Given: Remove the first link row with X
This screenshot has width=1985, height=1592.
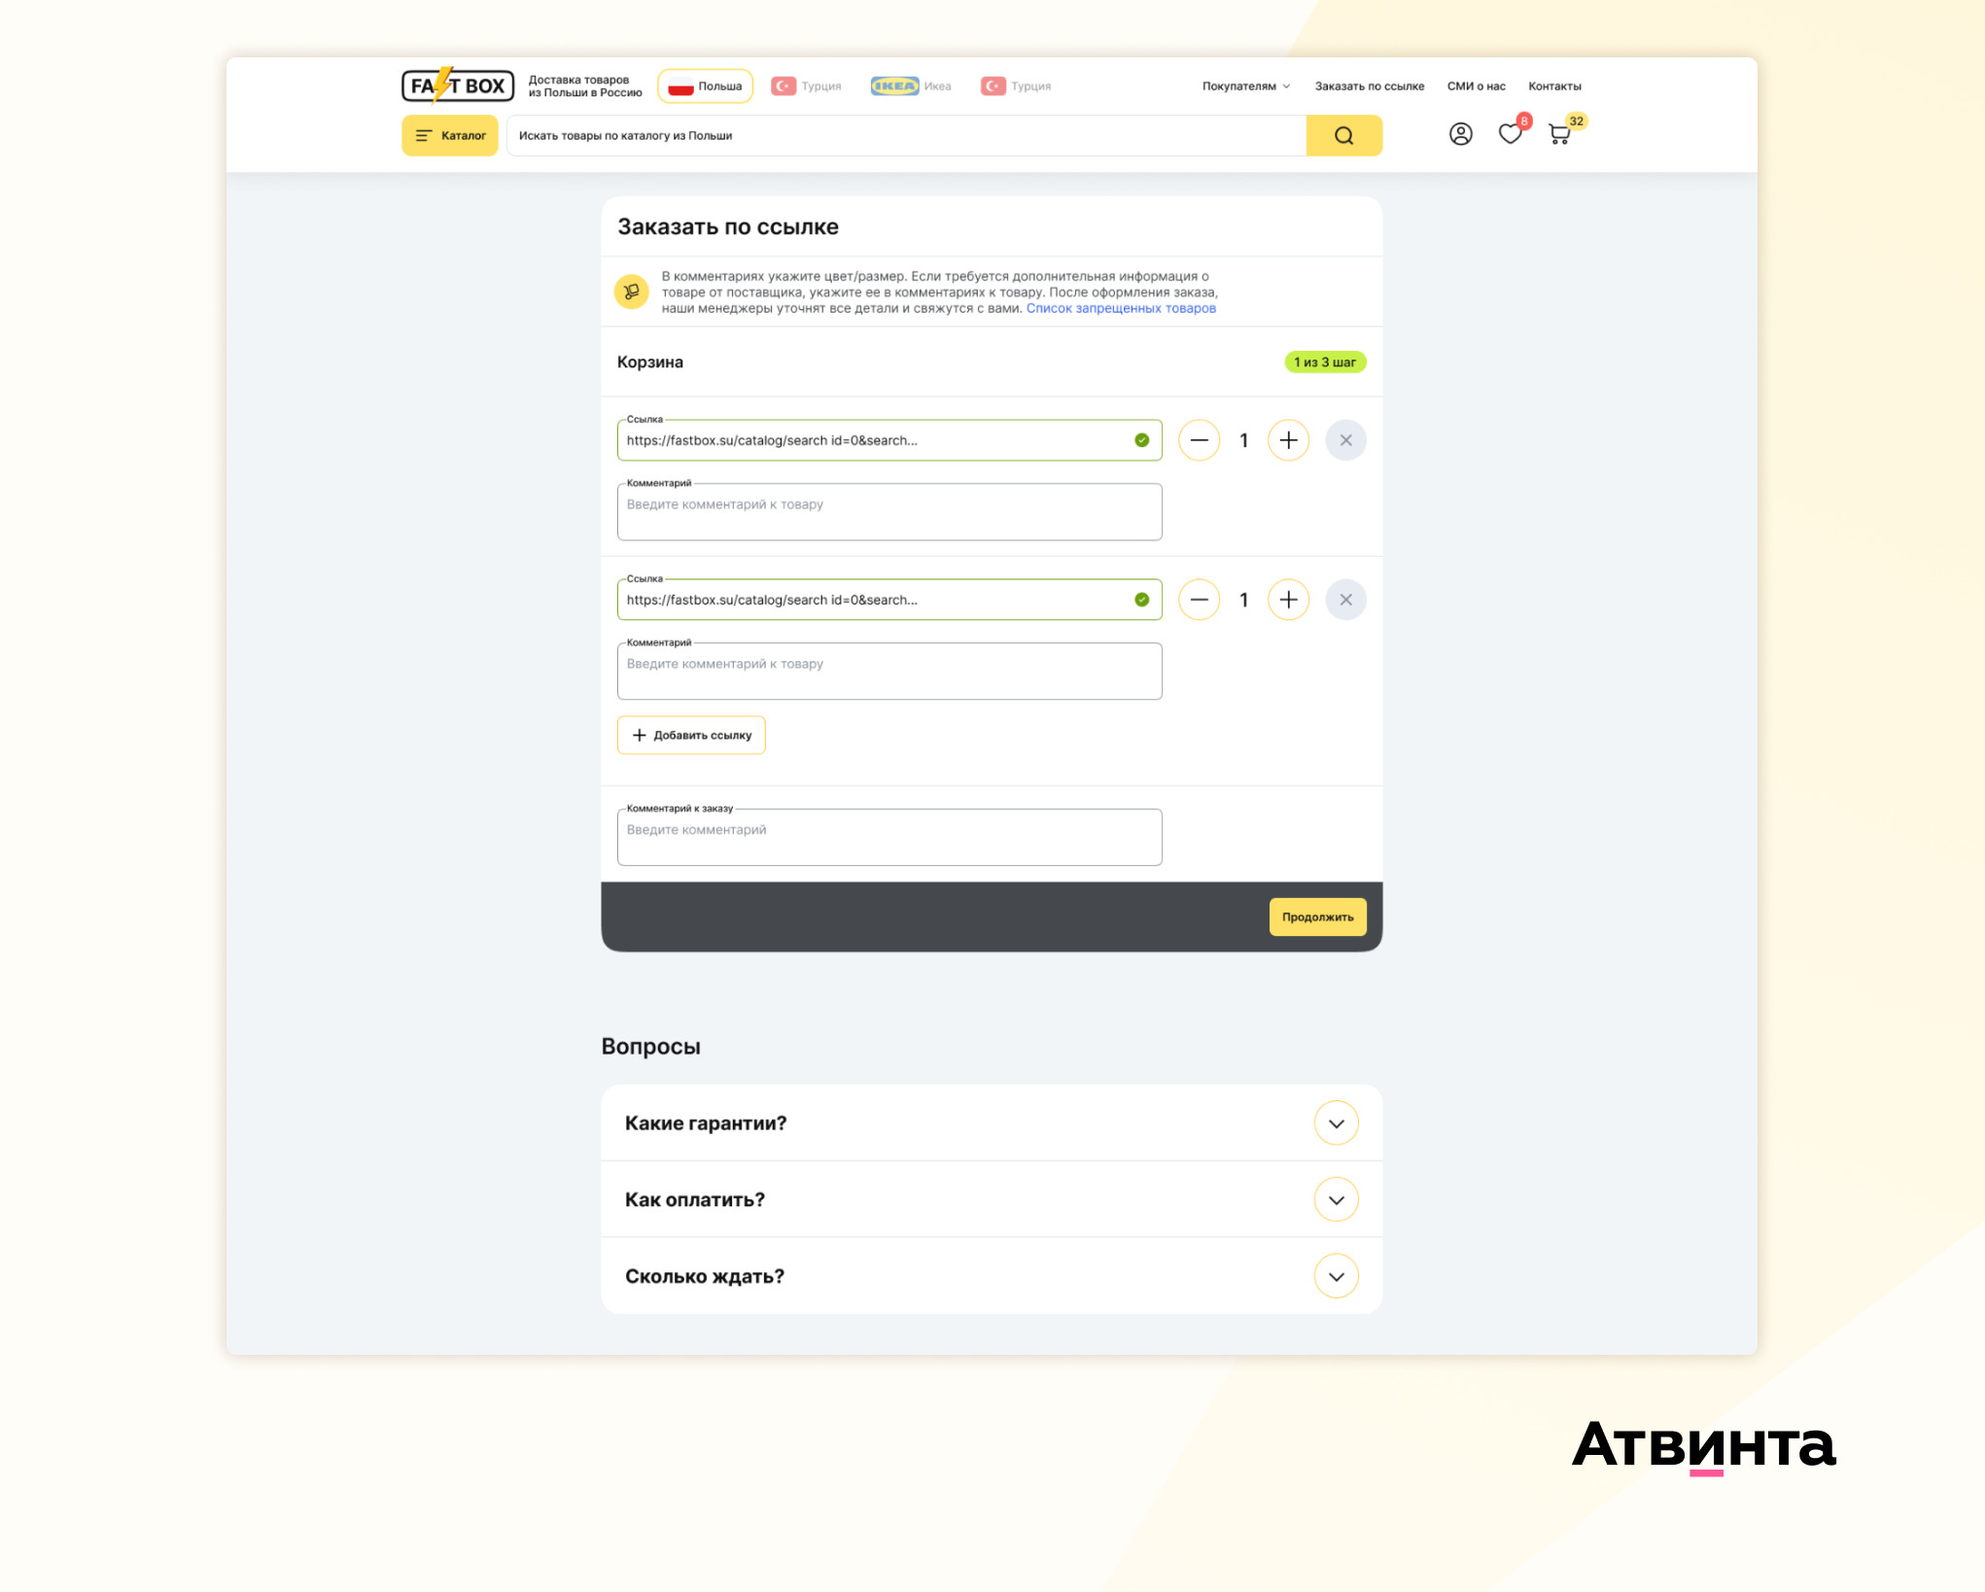Looking at the screenshot, I should point(1345,440).
